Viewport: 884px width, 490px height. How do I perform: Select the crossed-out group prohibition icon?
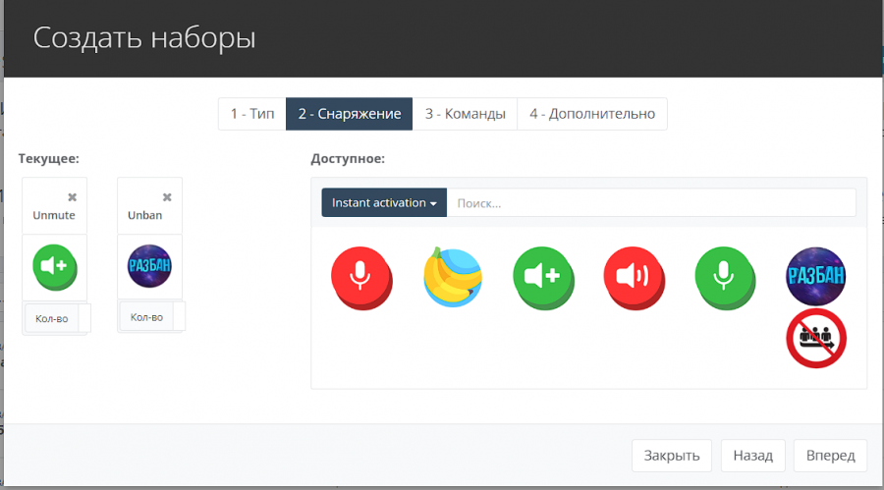tap(816, 338)
